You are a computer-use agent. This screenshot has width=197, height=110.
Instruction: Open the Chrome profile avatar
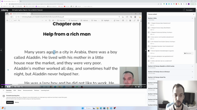(x=189, y=4)
